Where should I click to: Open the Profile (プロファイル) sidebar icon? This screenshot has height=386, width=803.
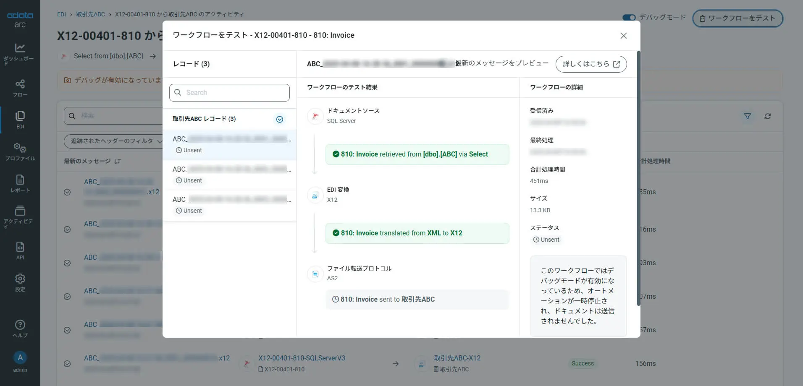(x=20, y=151)
